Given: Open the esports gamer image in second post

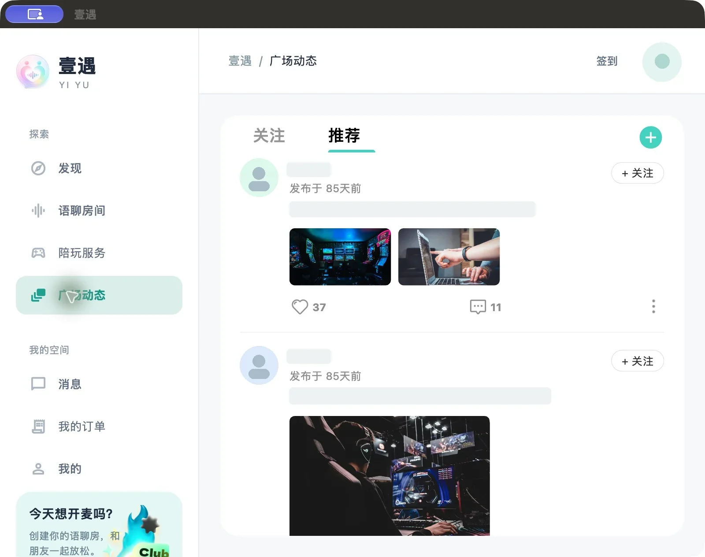Looking at the screenshot, I should point(390,476).
